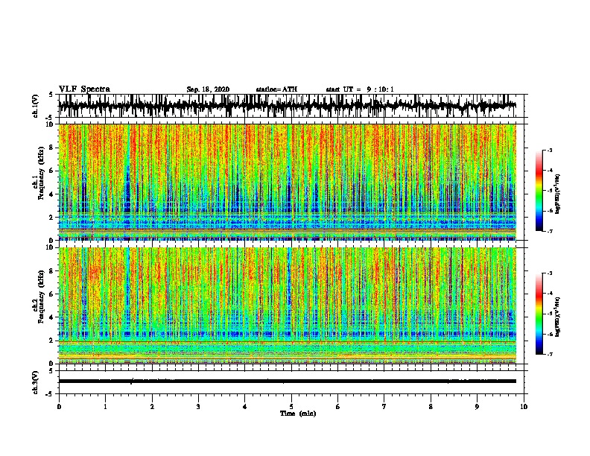
Task: Click the "-5" label on ch.1 colorbar
Action: point(549,191)
